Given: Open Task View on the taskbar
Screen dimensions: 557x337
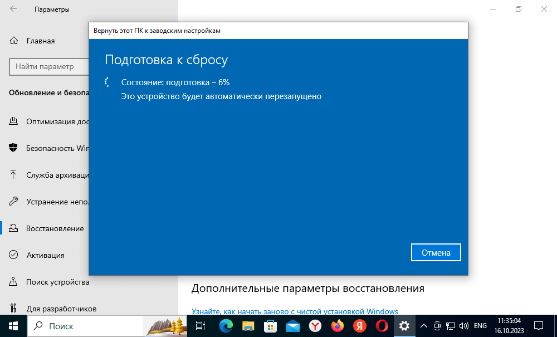Looking at the screenshot, I should (201, 325).
